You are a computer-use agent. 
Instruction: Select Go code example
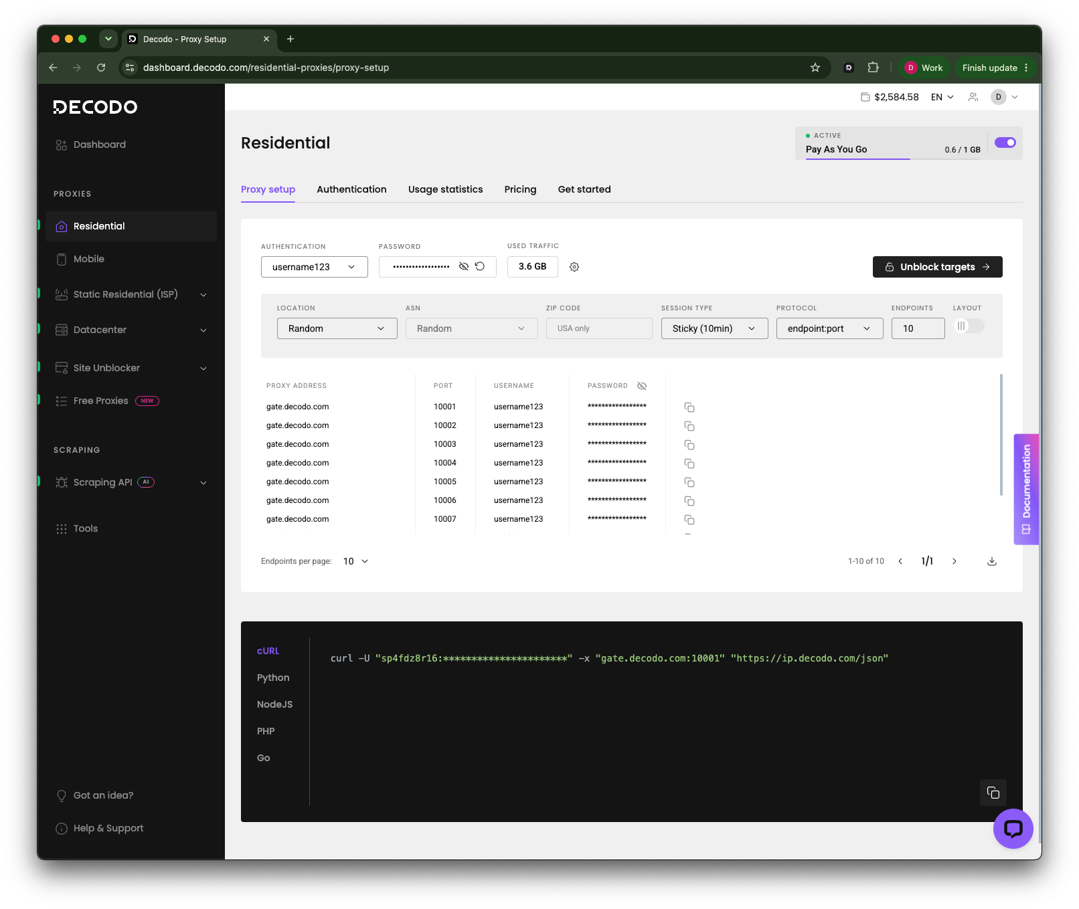tap(264, 758)
